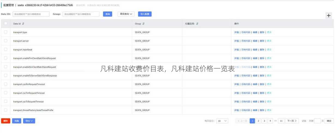The image size is (335, 133).
Task: Go to page 1
Action: click(253, 121)
